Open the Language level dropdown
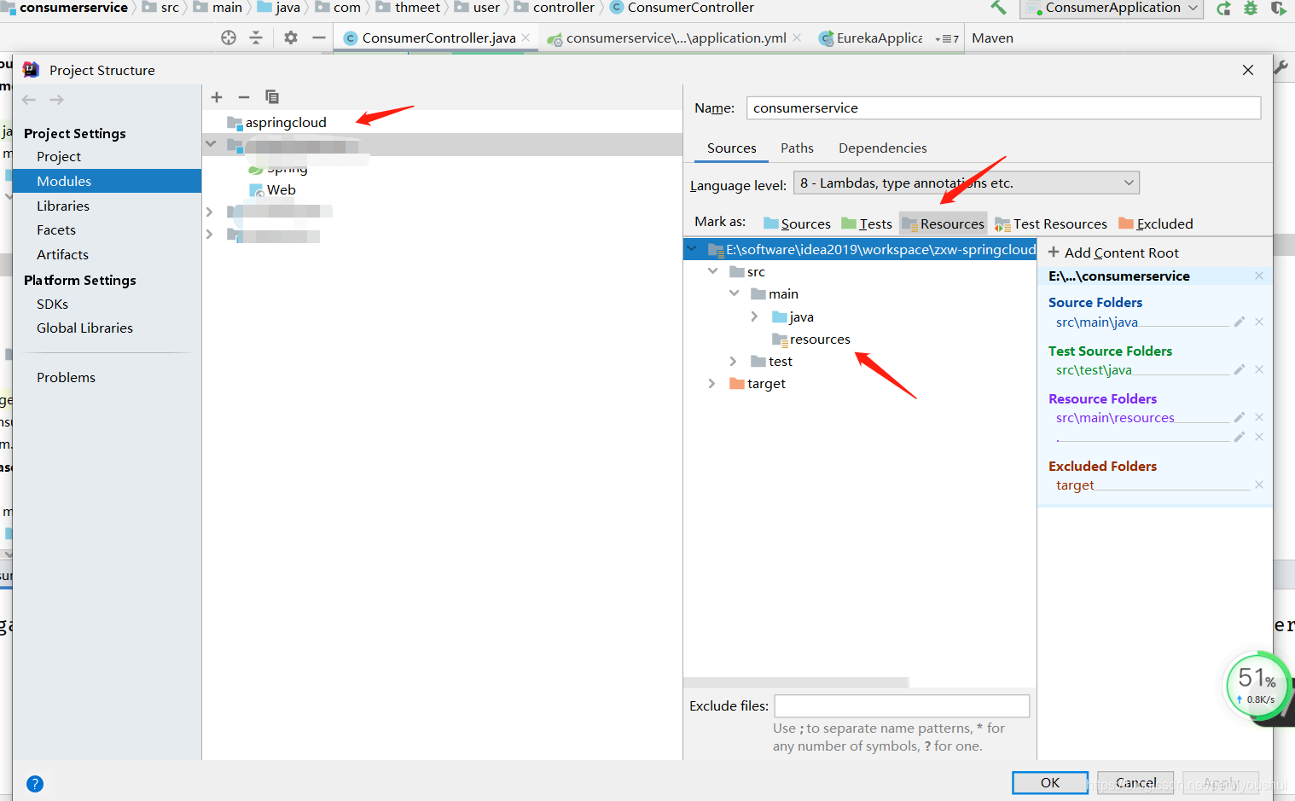1295x801 pixels. coord(1128,182)
